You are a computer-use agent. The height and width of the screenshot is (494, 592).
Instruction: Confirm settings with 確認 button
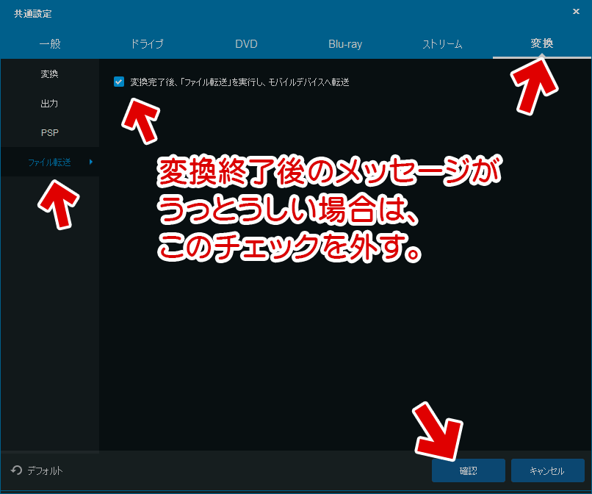[468, 470]
